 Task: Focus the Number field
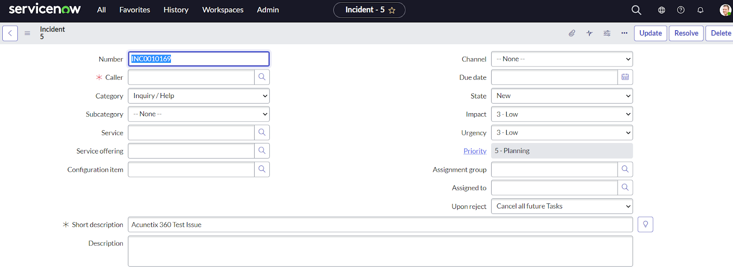[199, 59]
